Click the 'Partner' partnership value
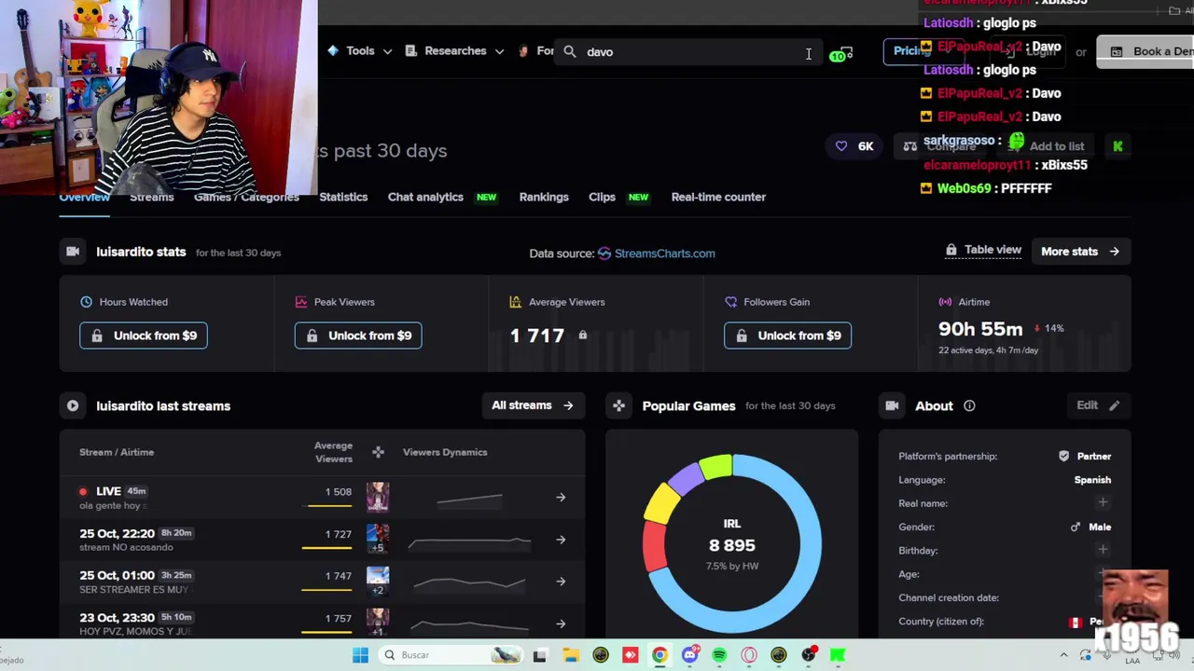 [x=1094, y=457]
